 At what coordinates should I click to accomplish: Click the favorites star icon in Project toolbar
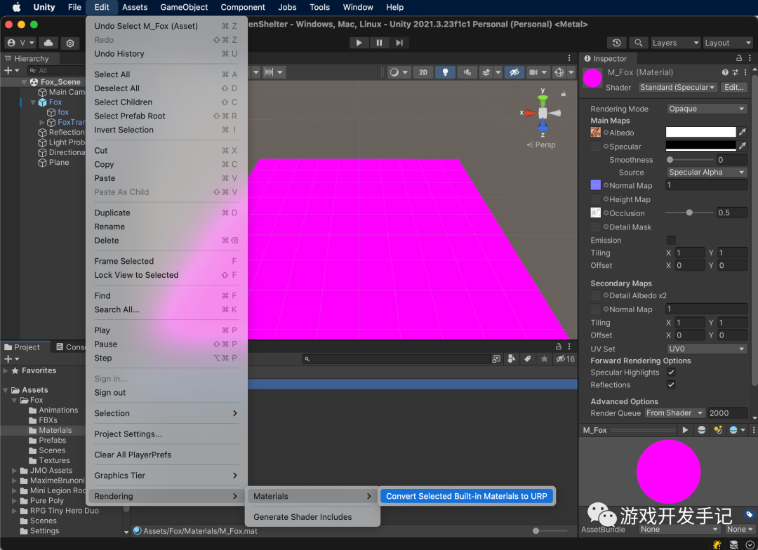(x=545, y=359)
